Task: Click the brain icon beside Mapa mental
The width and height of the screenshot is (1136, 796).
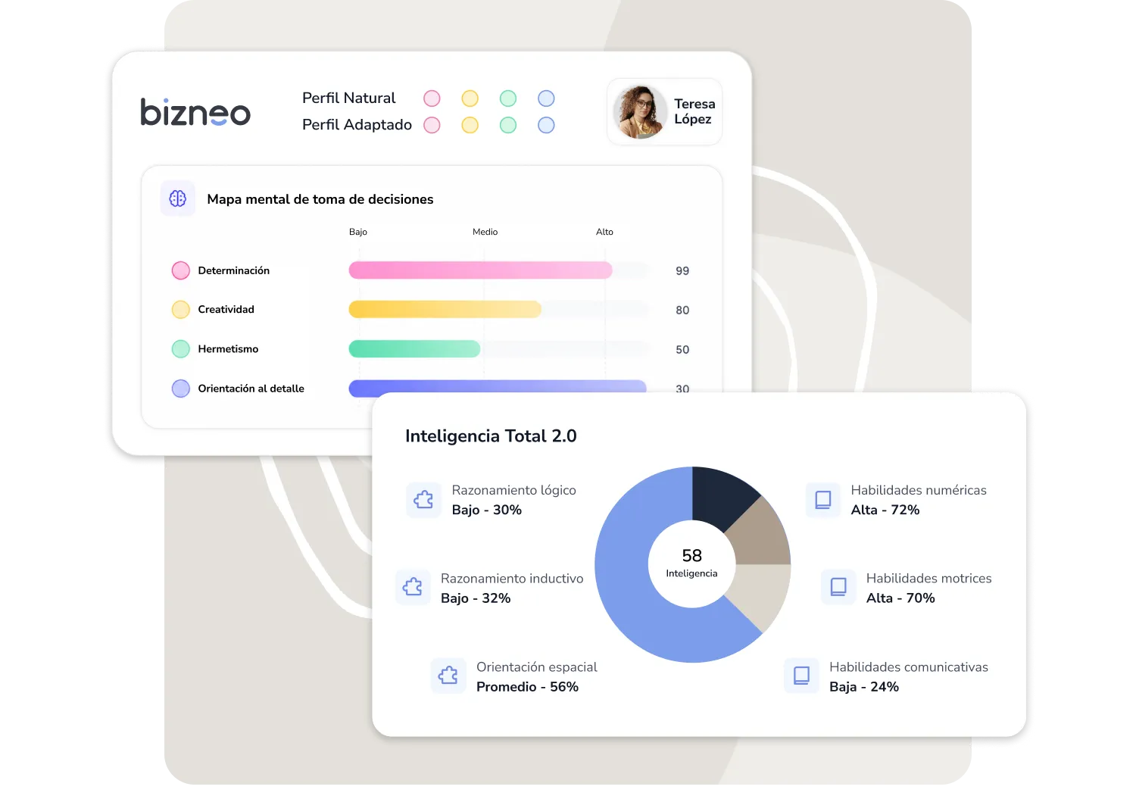Action: (x=178, y=198)
